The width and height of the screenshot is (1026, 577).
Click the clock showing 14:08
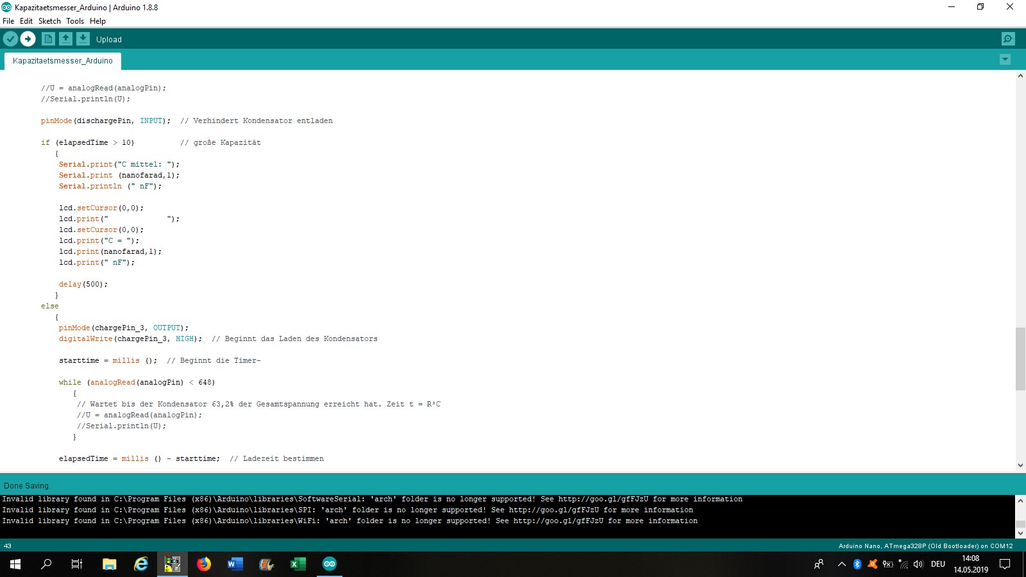(971, 558)
